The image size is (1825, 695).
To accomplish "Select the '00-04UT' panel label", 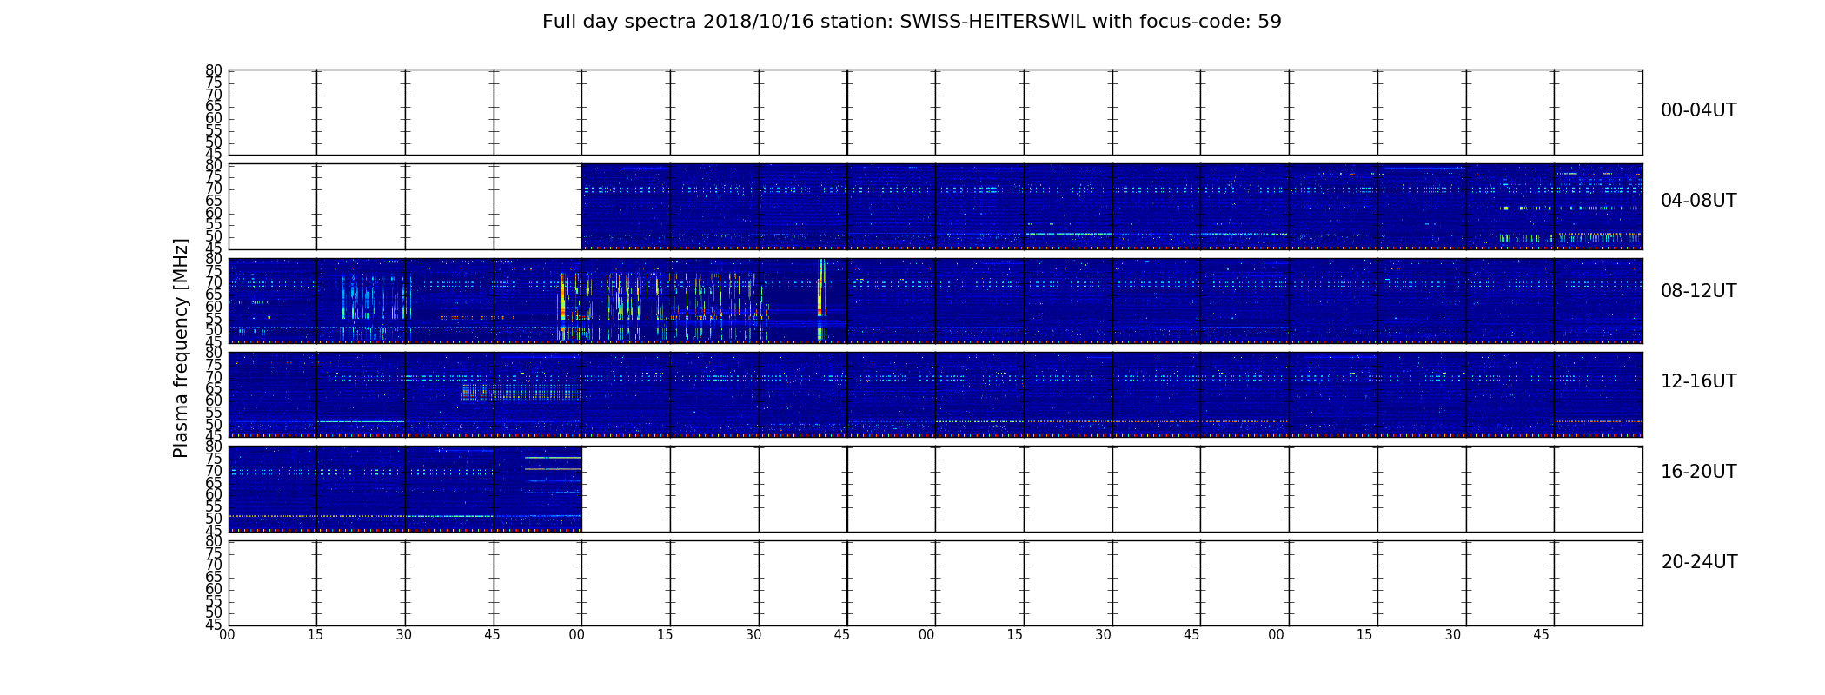I will pyautogui.click(x=1698, y=110).
